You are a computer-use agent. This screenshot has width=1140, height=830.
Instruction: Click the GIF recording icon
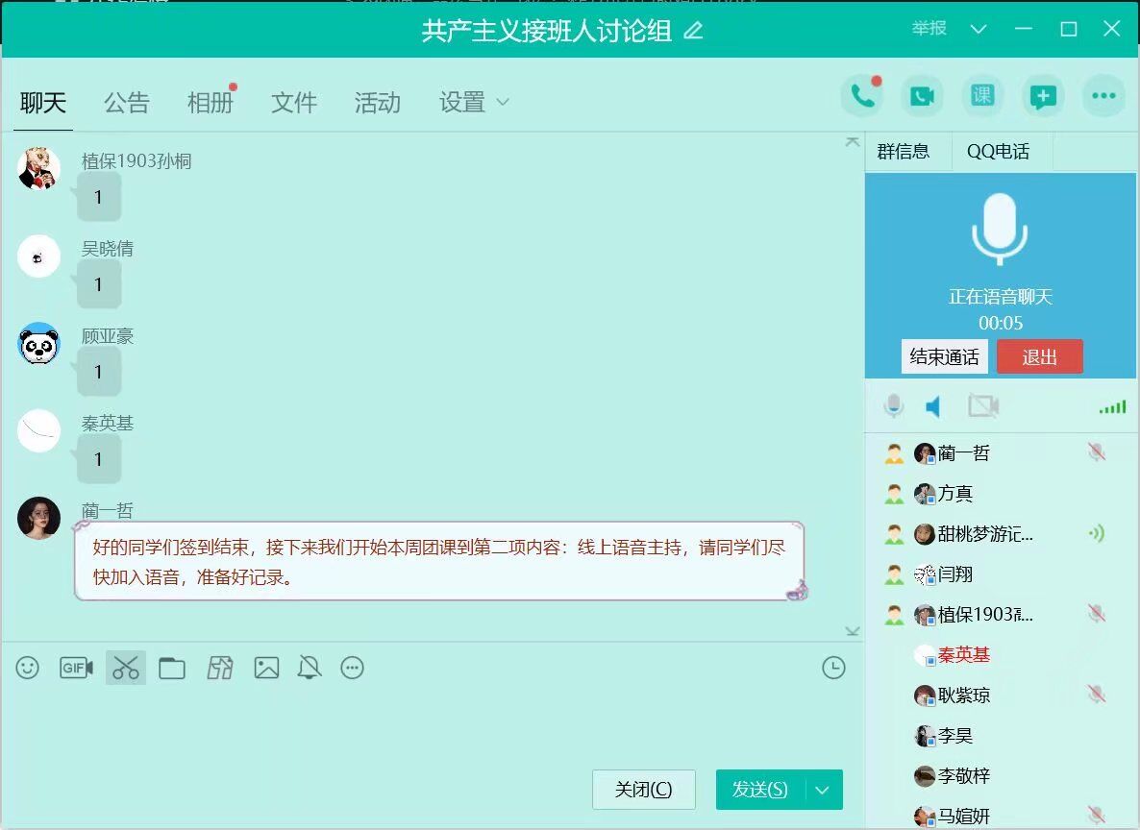pyautogui.click(x=76, y=668)
